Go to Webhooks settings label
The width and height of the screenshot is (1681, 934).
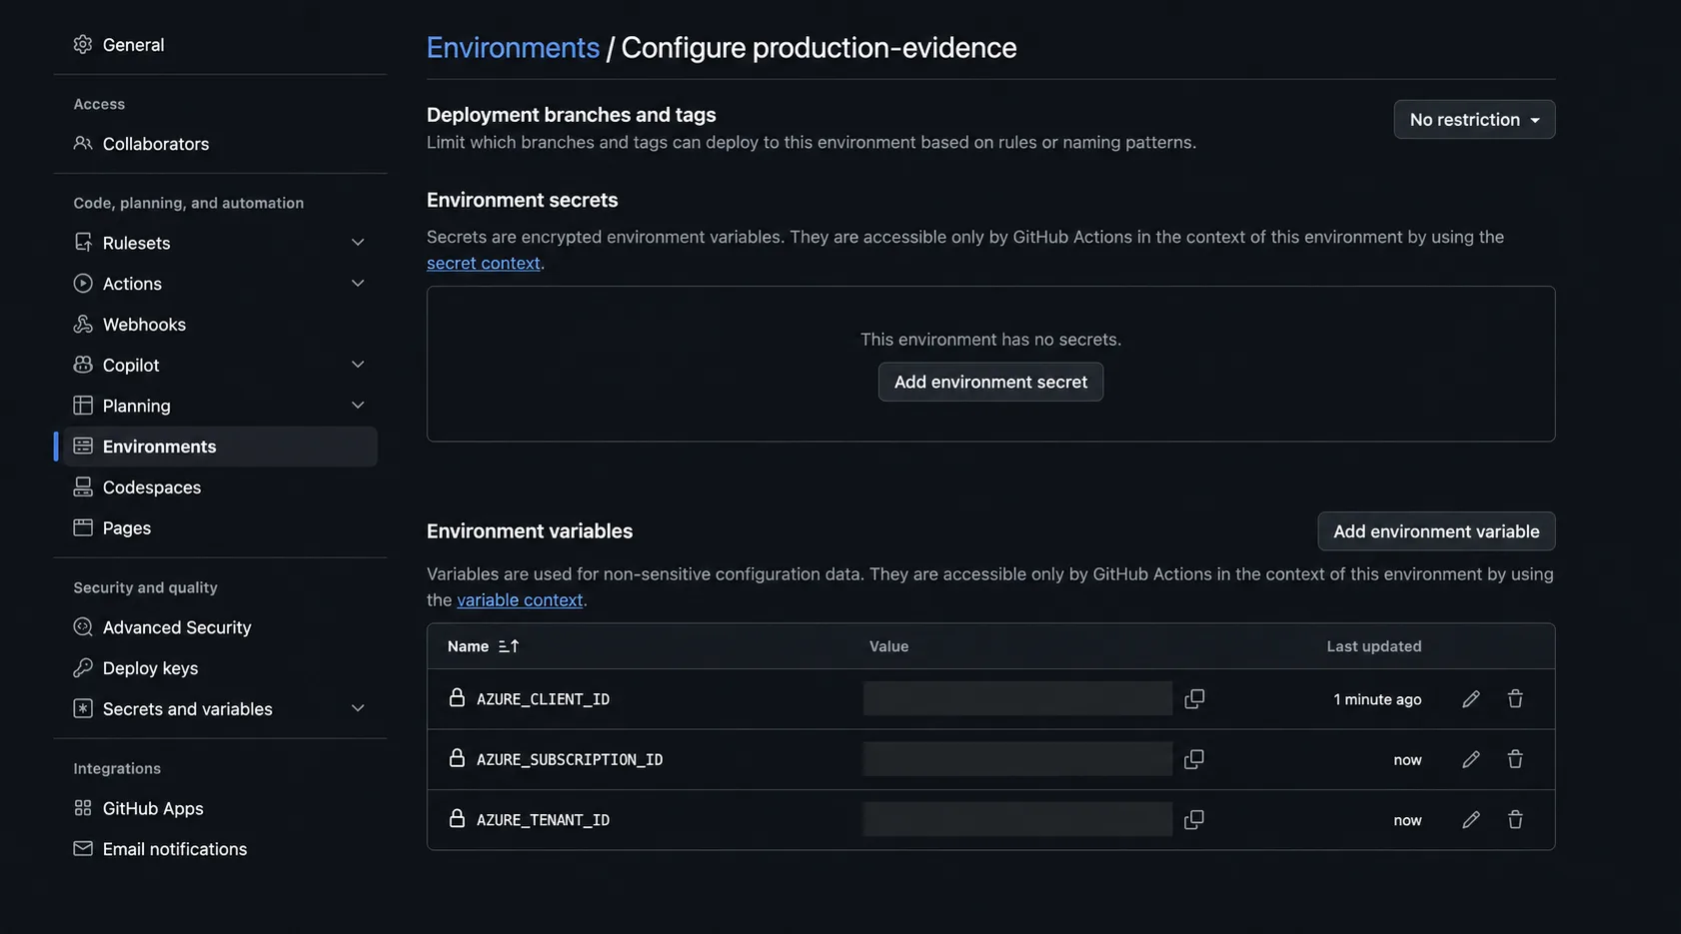coord(144,325)
